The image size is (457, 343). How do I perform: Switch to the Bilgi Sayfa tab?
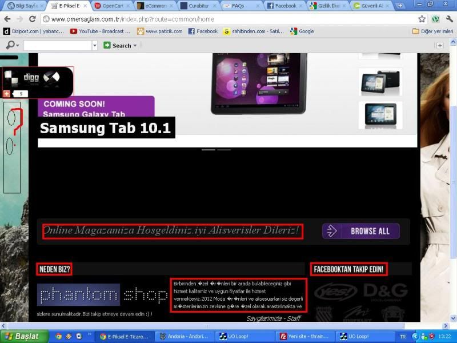(x=23, y=6)
